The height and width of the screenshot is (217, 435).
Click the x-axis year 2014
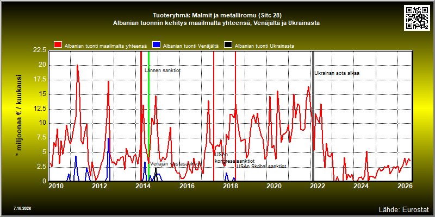point(144,186)
